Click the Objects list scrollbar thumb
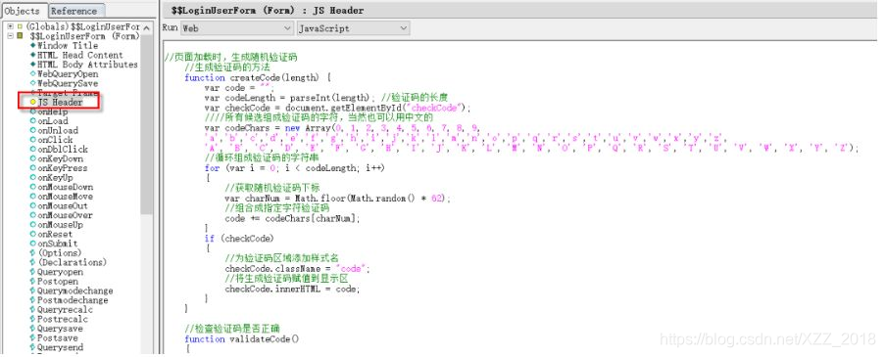 (x=147, y=124)
